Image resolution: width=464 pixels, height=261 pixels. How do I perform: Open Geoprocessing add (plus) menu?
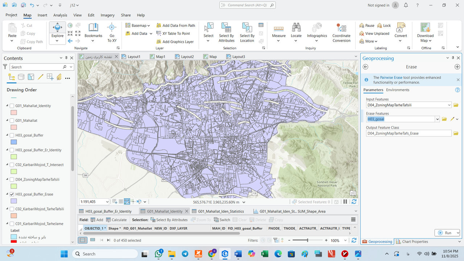tap(457, 67)
